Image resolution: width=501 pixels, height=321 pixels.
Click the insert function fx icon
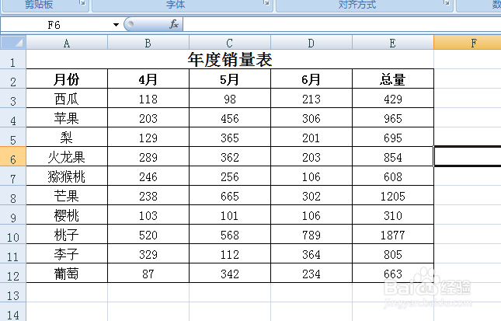click(x=174, y=24)
